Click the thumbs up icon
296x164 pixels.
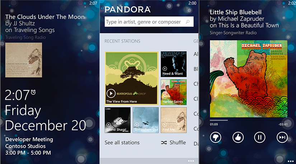coord(238,137)
